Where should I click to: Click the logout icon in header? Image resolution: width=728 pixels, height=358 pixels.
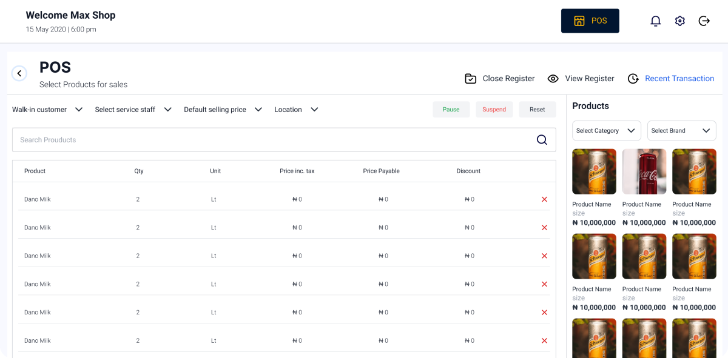pos(704,21)
